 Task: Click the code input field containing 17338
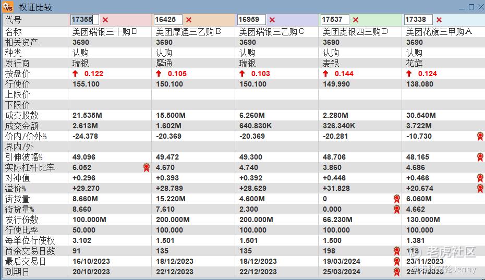[x=418, y=19]
